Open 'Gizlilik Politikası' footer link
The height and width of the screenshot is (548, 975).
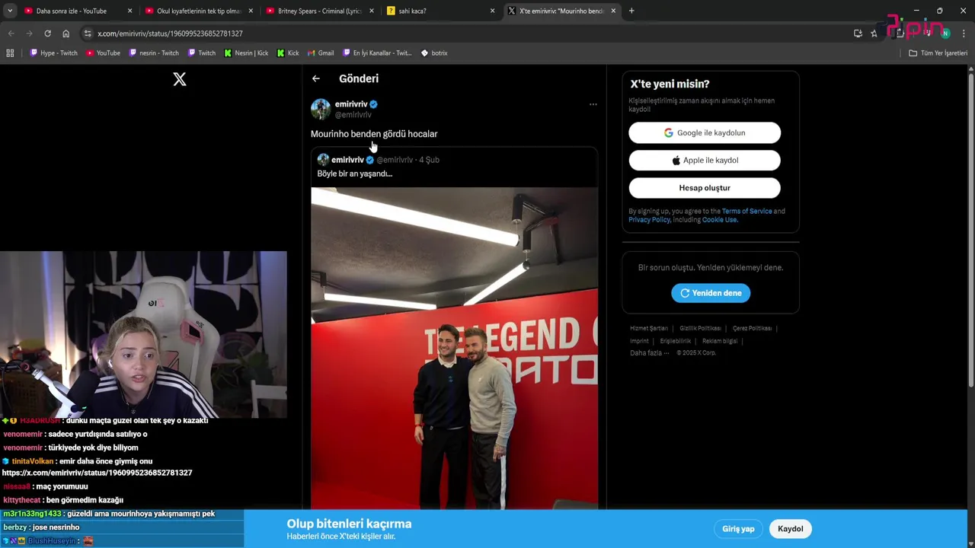pos(700,328)
